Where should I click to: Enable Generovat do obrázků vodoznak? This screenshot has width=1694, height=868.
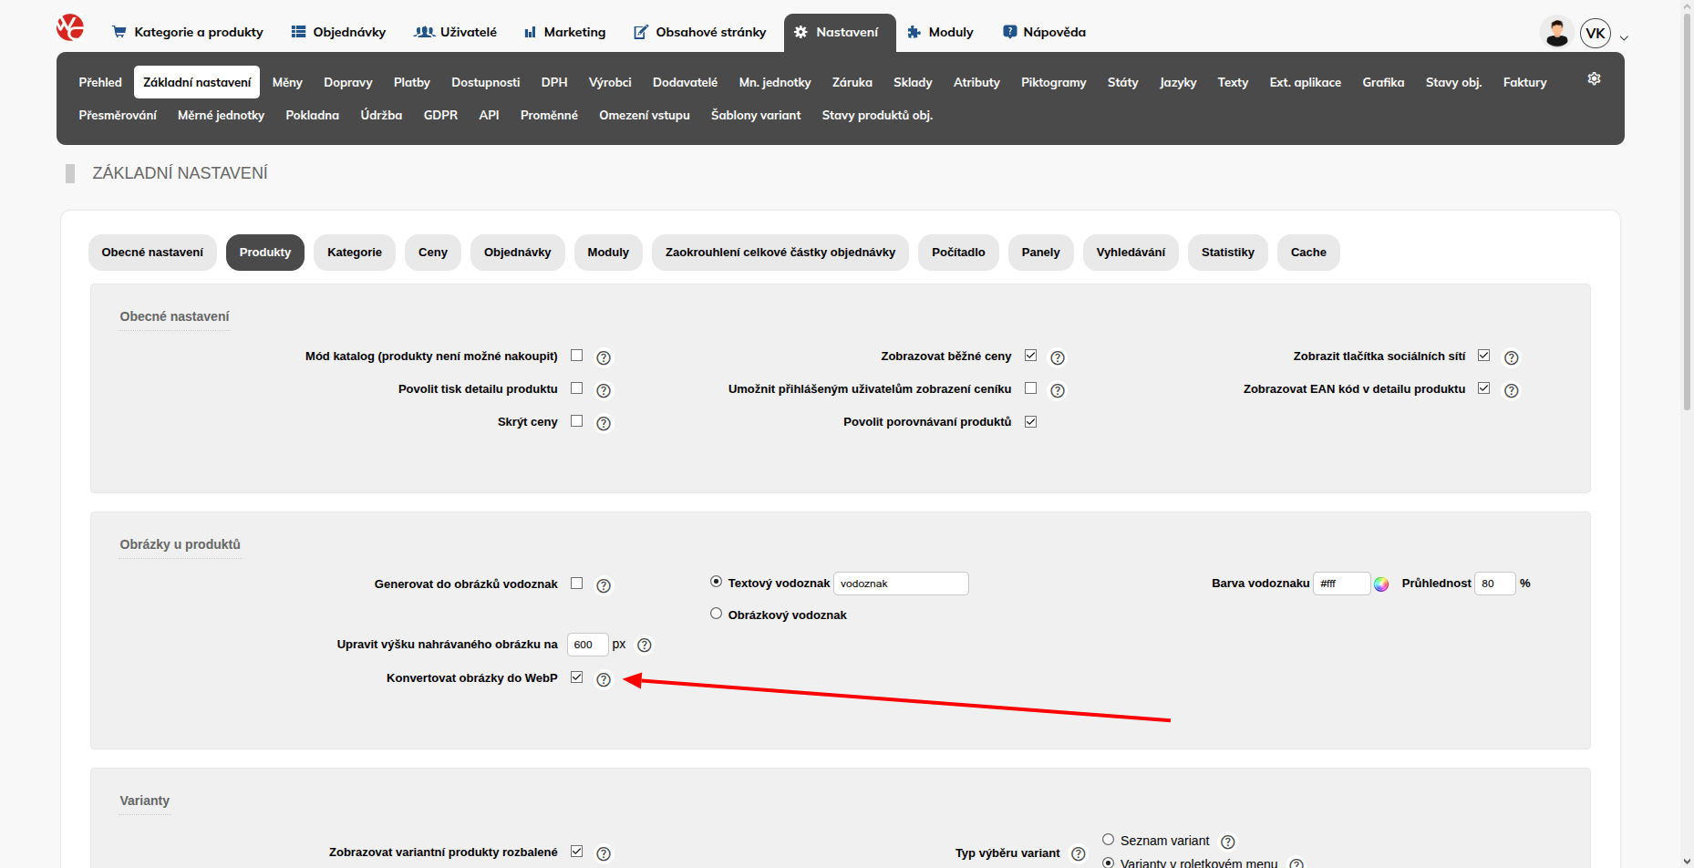576,584
